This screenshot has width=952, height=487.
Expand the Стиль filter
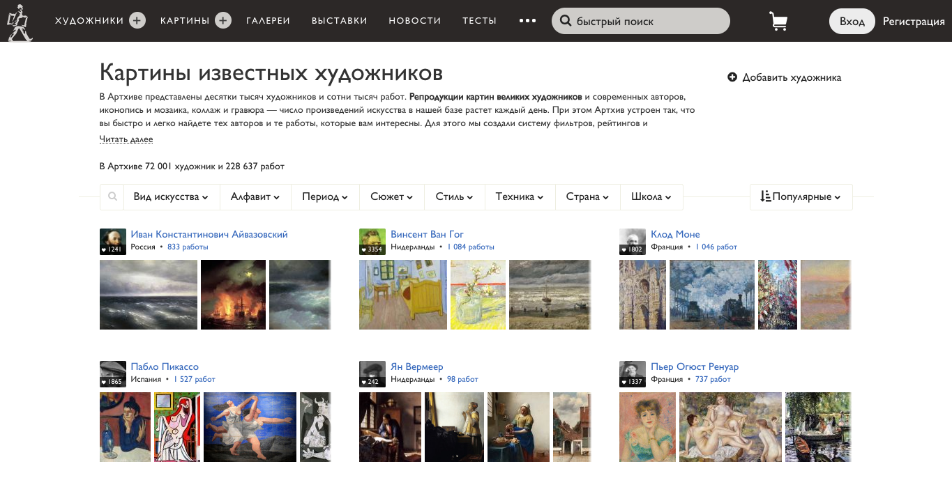(455, 197)
